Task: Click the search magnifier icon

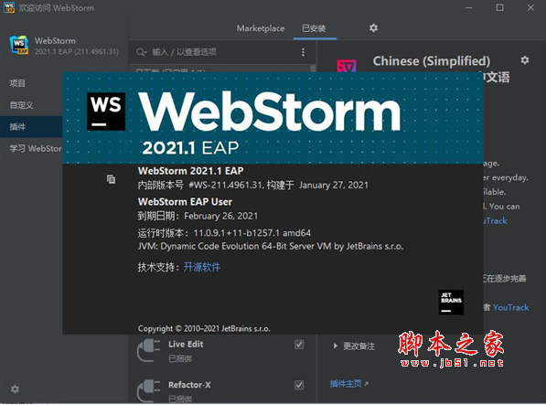Action: 141,52
